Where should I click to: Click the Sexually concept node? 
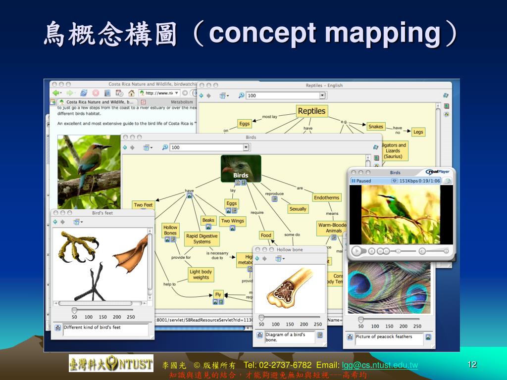(298, 209)
